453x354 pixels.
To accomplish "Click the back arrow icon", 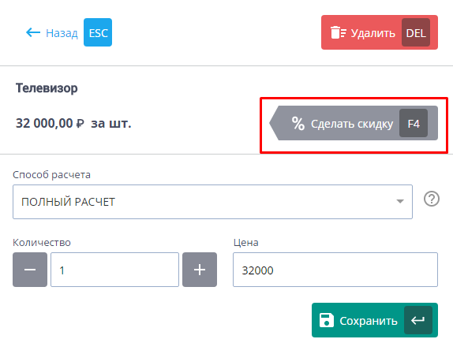I will click(33, 32).
